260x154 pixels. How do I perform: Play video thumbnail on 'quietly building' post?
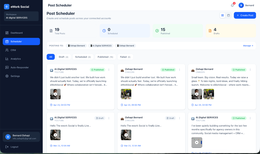[x=197, y=142]
